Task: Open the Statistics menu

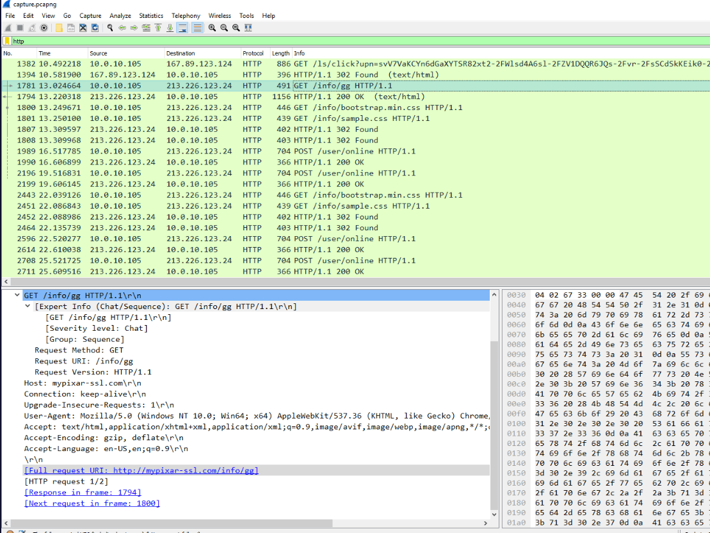Action: [x=151, y=15]
